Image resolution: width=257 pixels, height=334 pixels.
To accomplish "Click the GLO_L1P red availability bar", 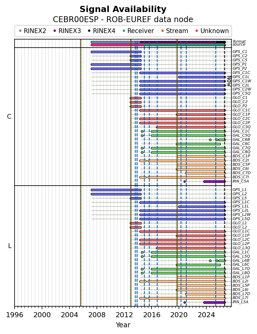I will tap(201, 236).
